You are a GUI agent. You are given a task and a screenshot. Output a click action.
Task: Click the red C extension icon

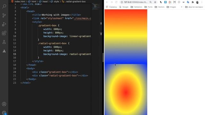coord(170,2)
